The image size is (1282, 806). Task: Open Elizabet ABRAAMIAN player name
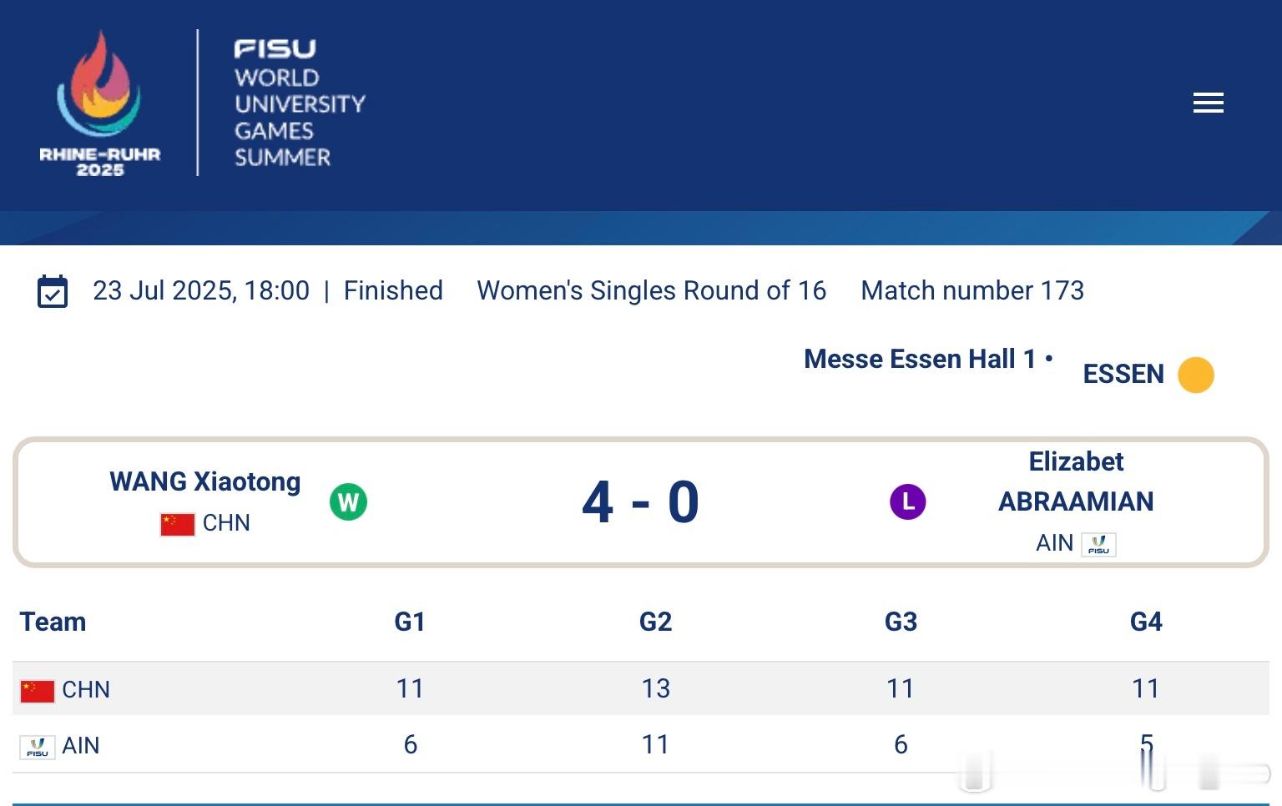point(1076,481)
